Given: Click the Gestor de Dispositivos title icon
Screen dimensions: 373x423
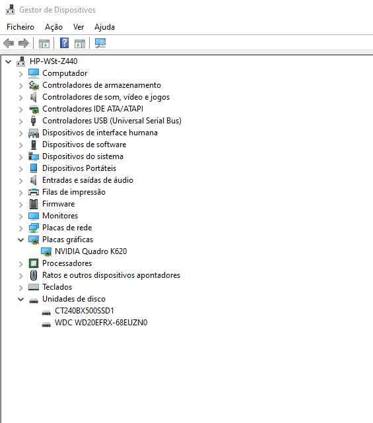Looking at the screenshot, I should click(x=11, y=10).
